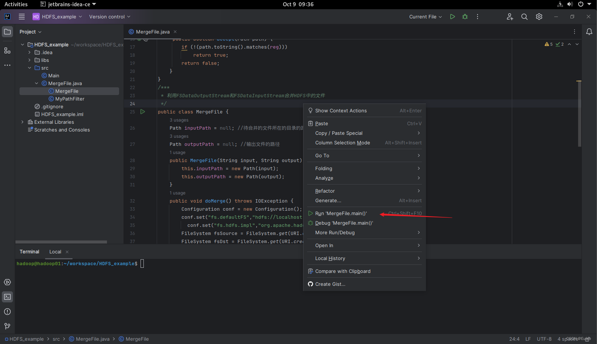Run the project with the green play icon
The height and width of the screenshot is (344, 597).
tap(452, 17)
